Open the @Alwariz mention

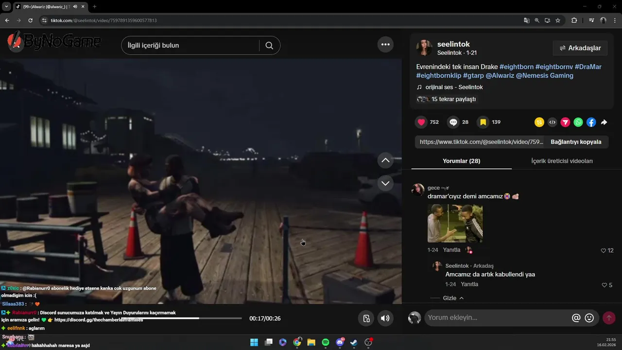click(x=500, y=75)
